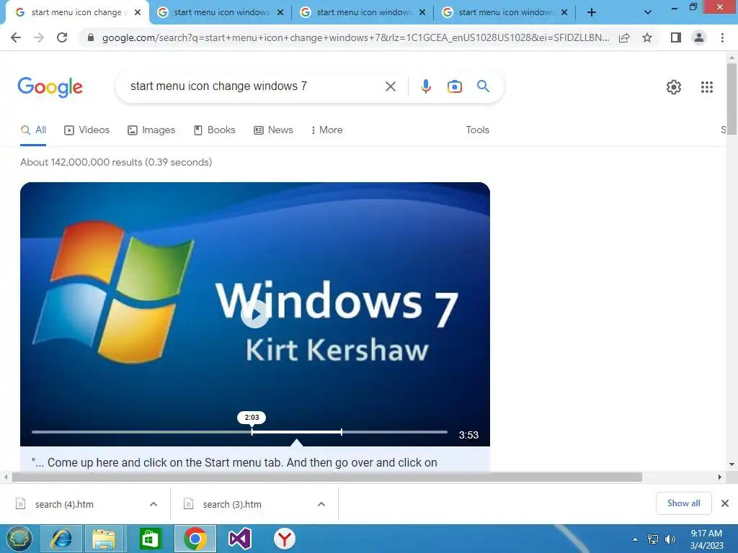738x553 pixels.
Task: Click the 2:03 key moment marker
Action: pyautogui.click(x=252, y=417)
